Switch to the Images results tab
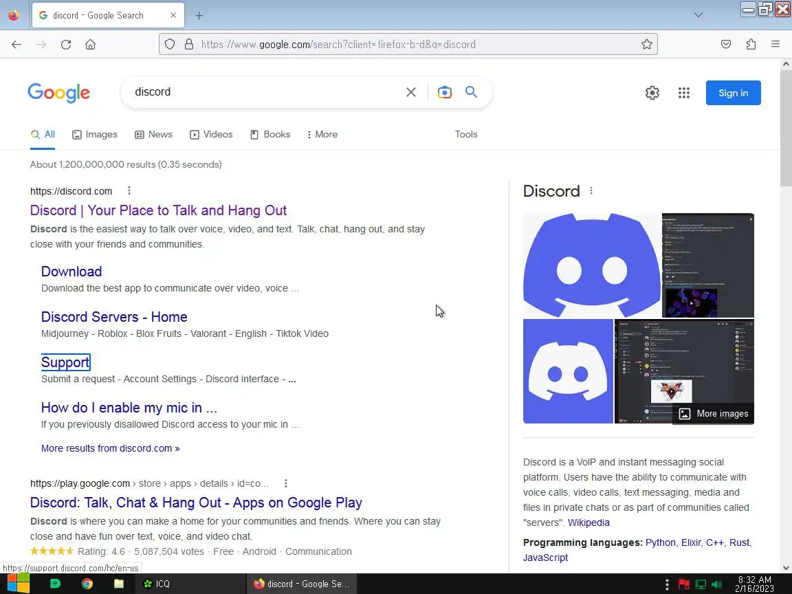 [94, 134]
